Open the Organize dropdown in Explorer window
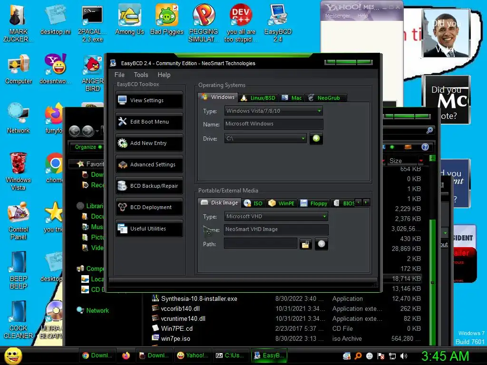 point(88,147)
